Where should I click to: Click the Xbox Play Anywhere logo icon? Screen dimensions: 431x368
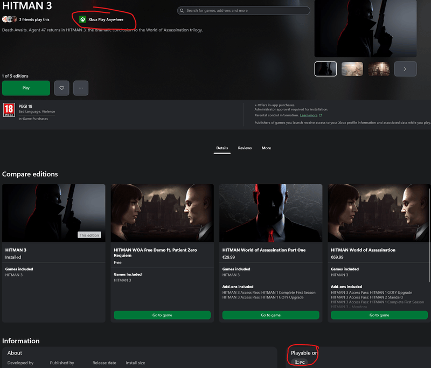point(82,19)
